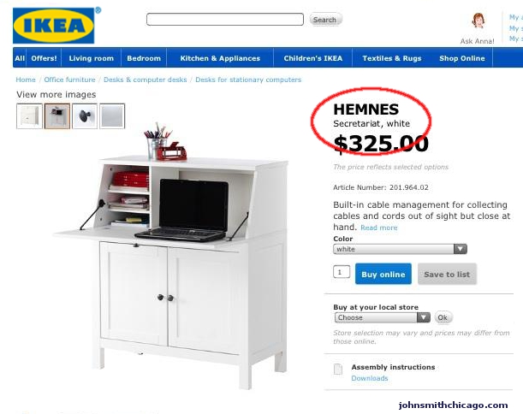
Task: Open the Offers! menu tab
Action: [x=44, y=58]
